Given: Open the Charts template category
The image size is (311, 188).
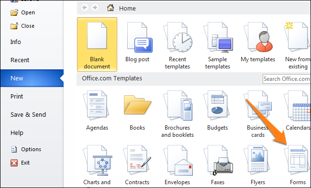Looking at the screenshot, I should pos(97,166).
